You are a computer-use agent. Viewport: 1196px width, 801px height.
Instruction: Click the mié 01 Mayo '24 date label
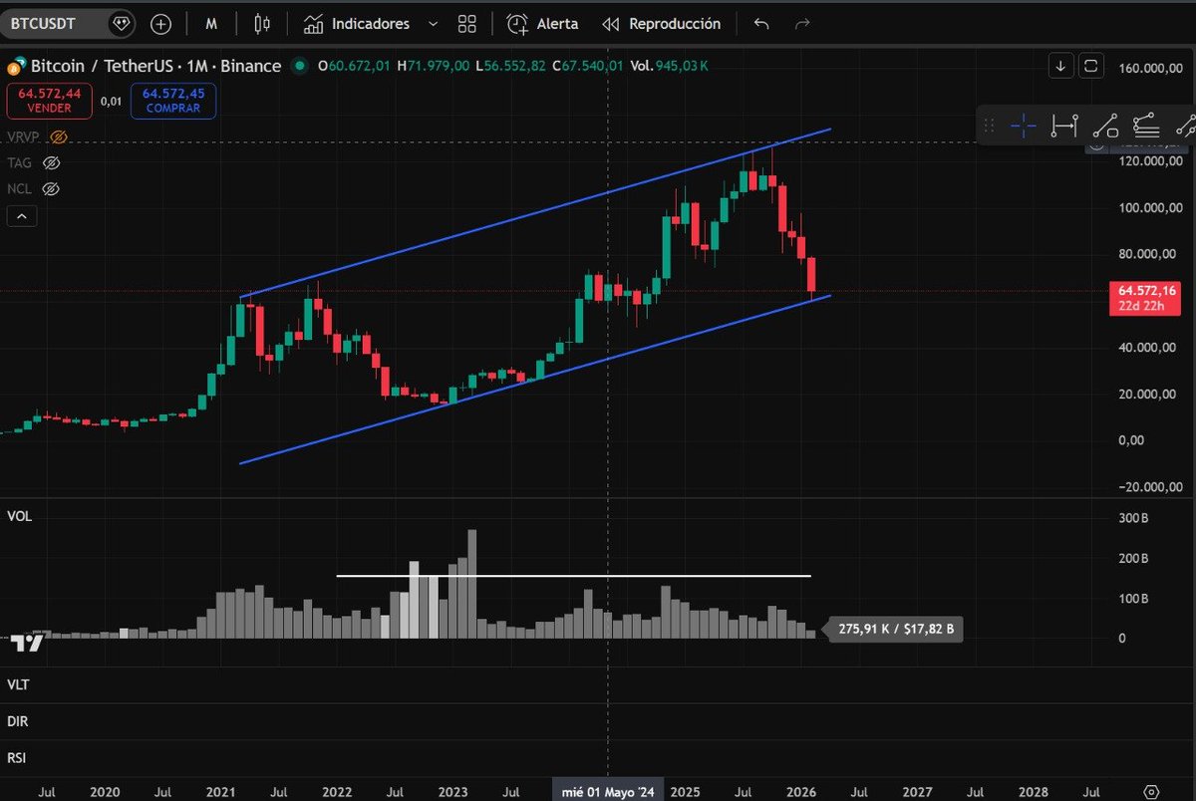608,792
